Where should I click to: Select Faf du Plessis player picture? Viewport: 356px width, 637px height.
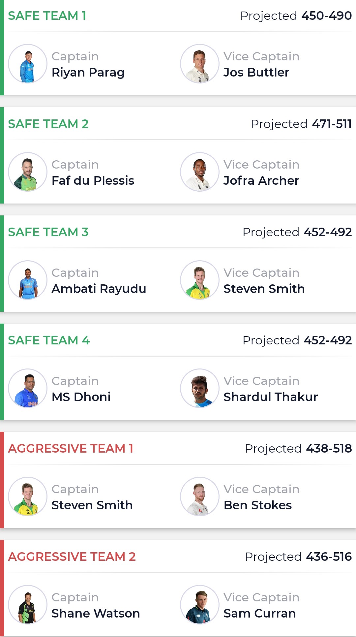[x=28, y=172]
